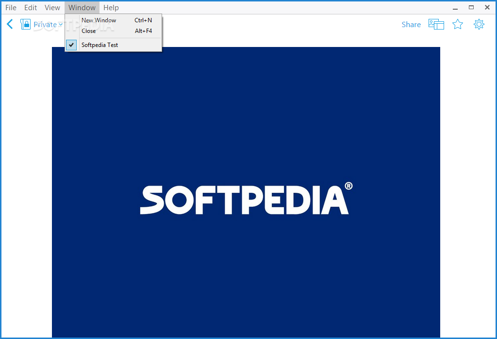Click the Private lock icon
The image size is (497, 339).
pos(25,24)
